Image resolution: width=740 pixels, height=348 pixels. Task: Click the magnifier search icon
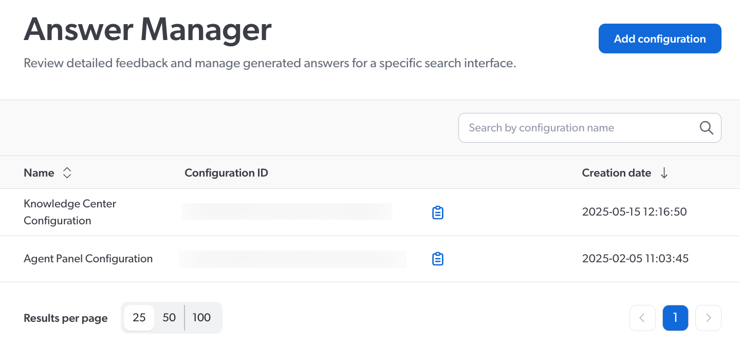(x=707, y=128)
